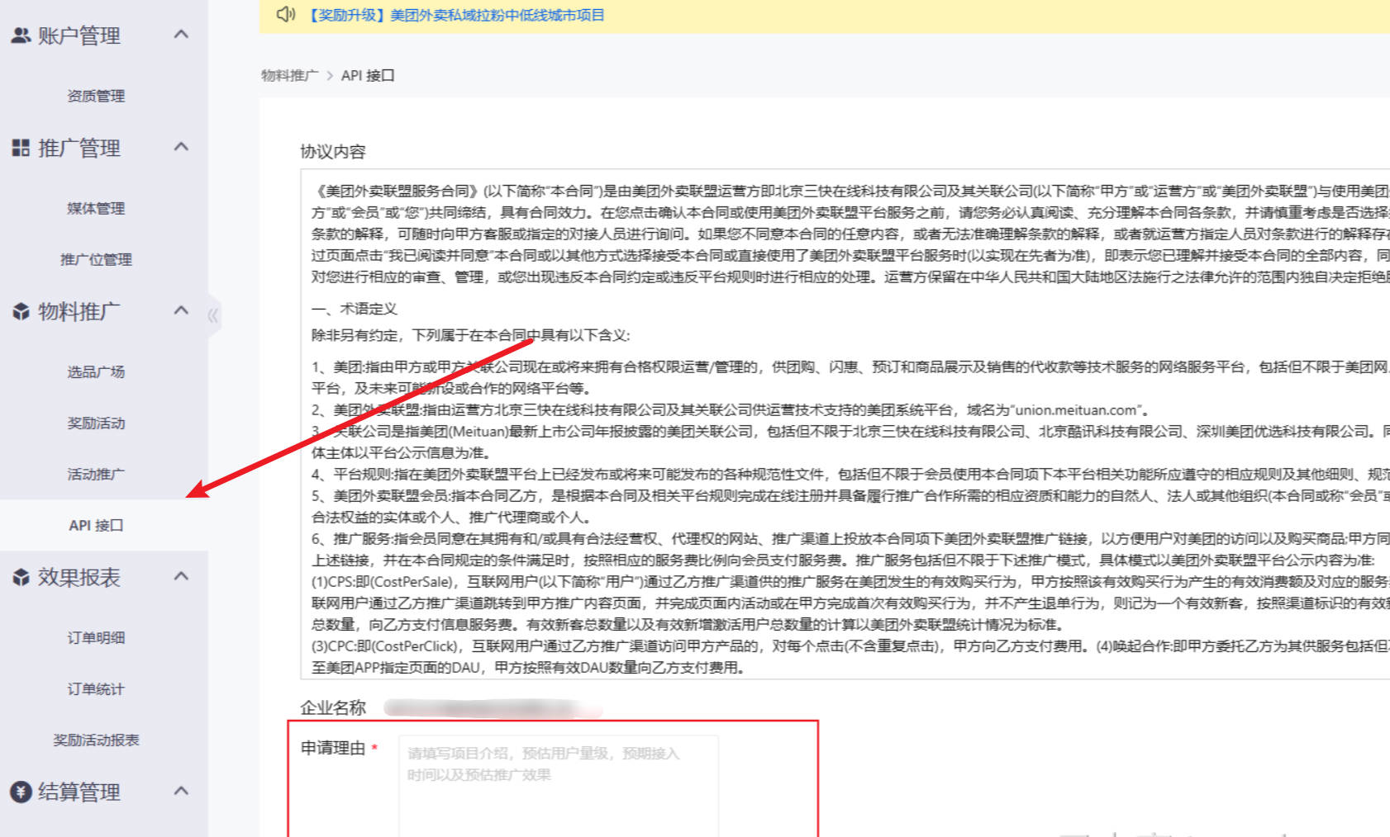Click the announcement speaker icon
Viewport: 1390px width, 837px height.
click(x=286, y=14)
